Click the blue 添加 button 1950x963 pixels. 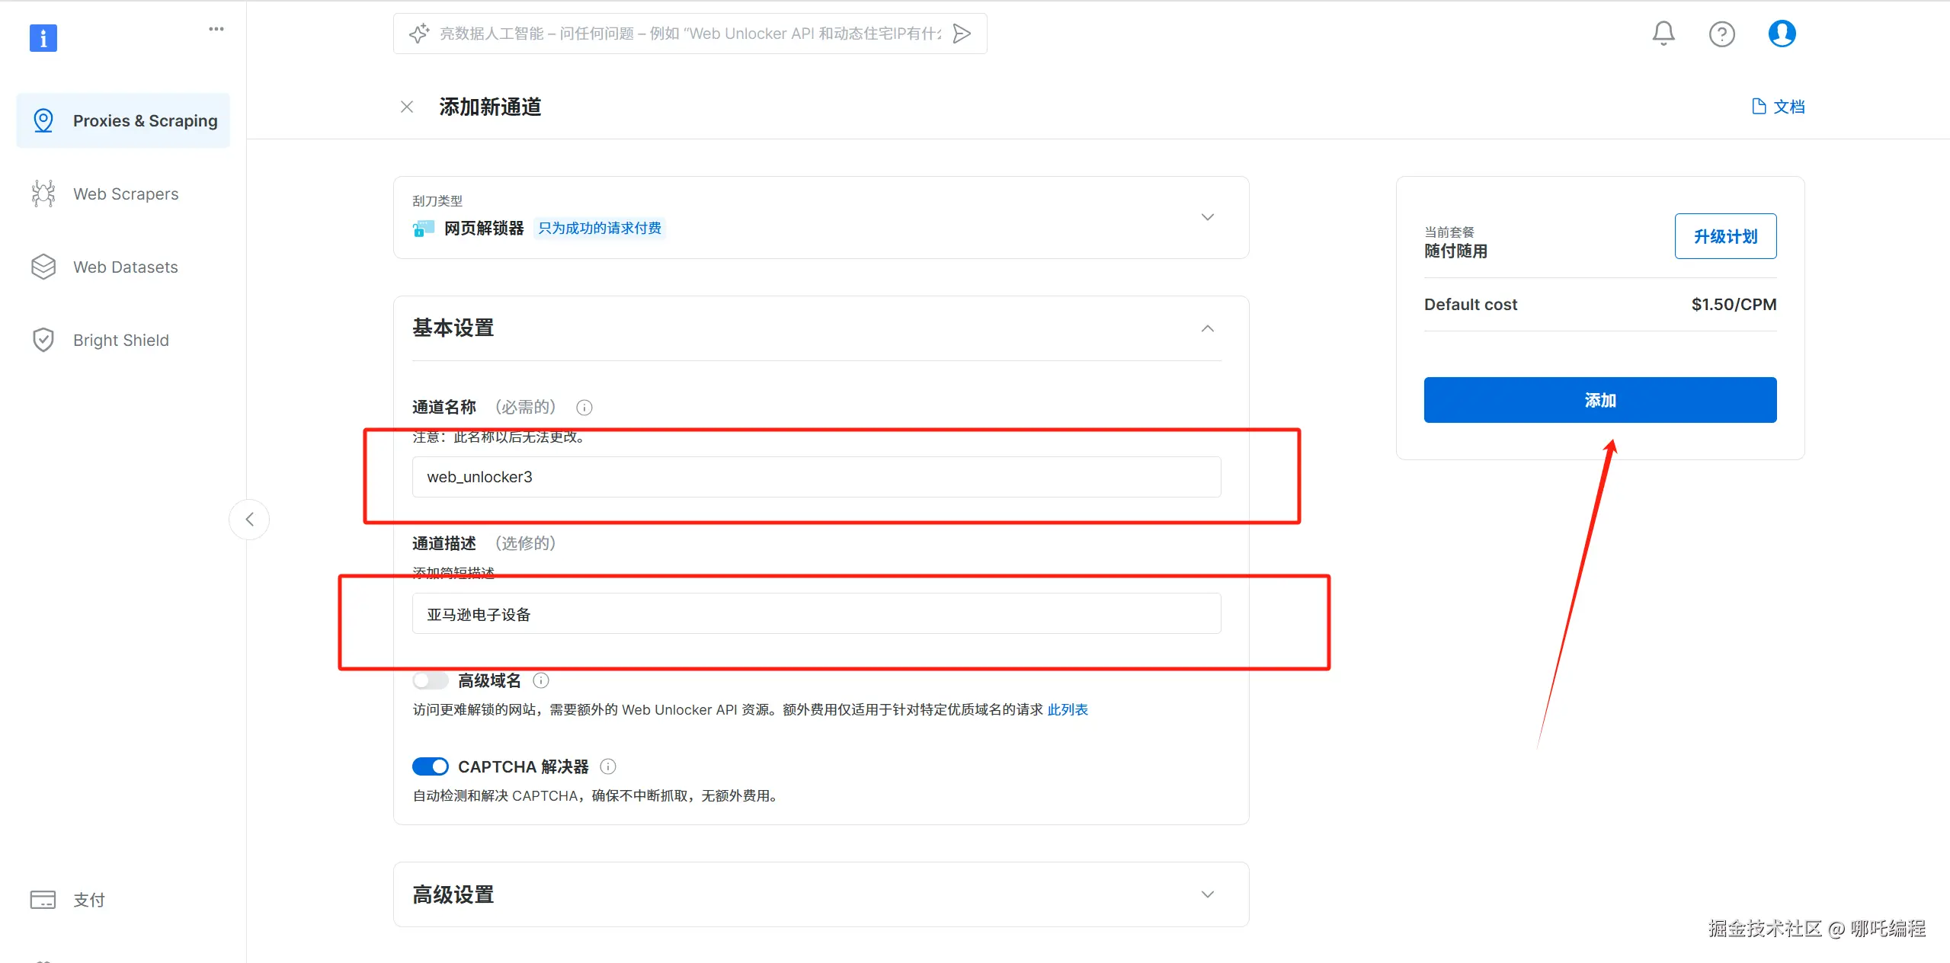point(1599,400)
